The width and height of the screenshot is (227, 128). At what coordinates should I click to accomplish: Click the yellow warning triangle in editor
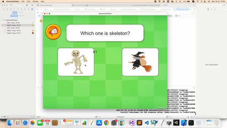pyautogui.click(x=41, y=21)
